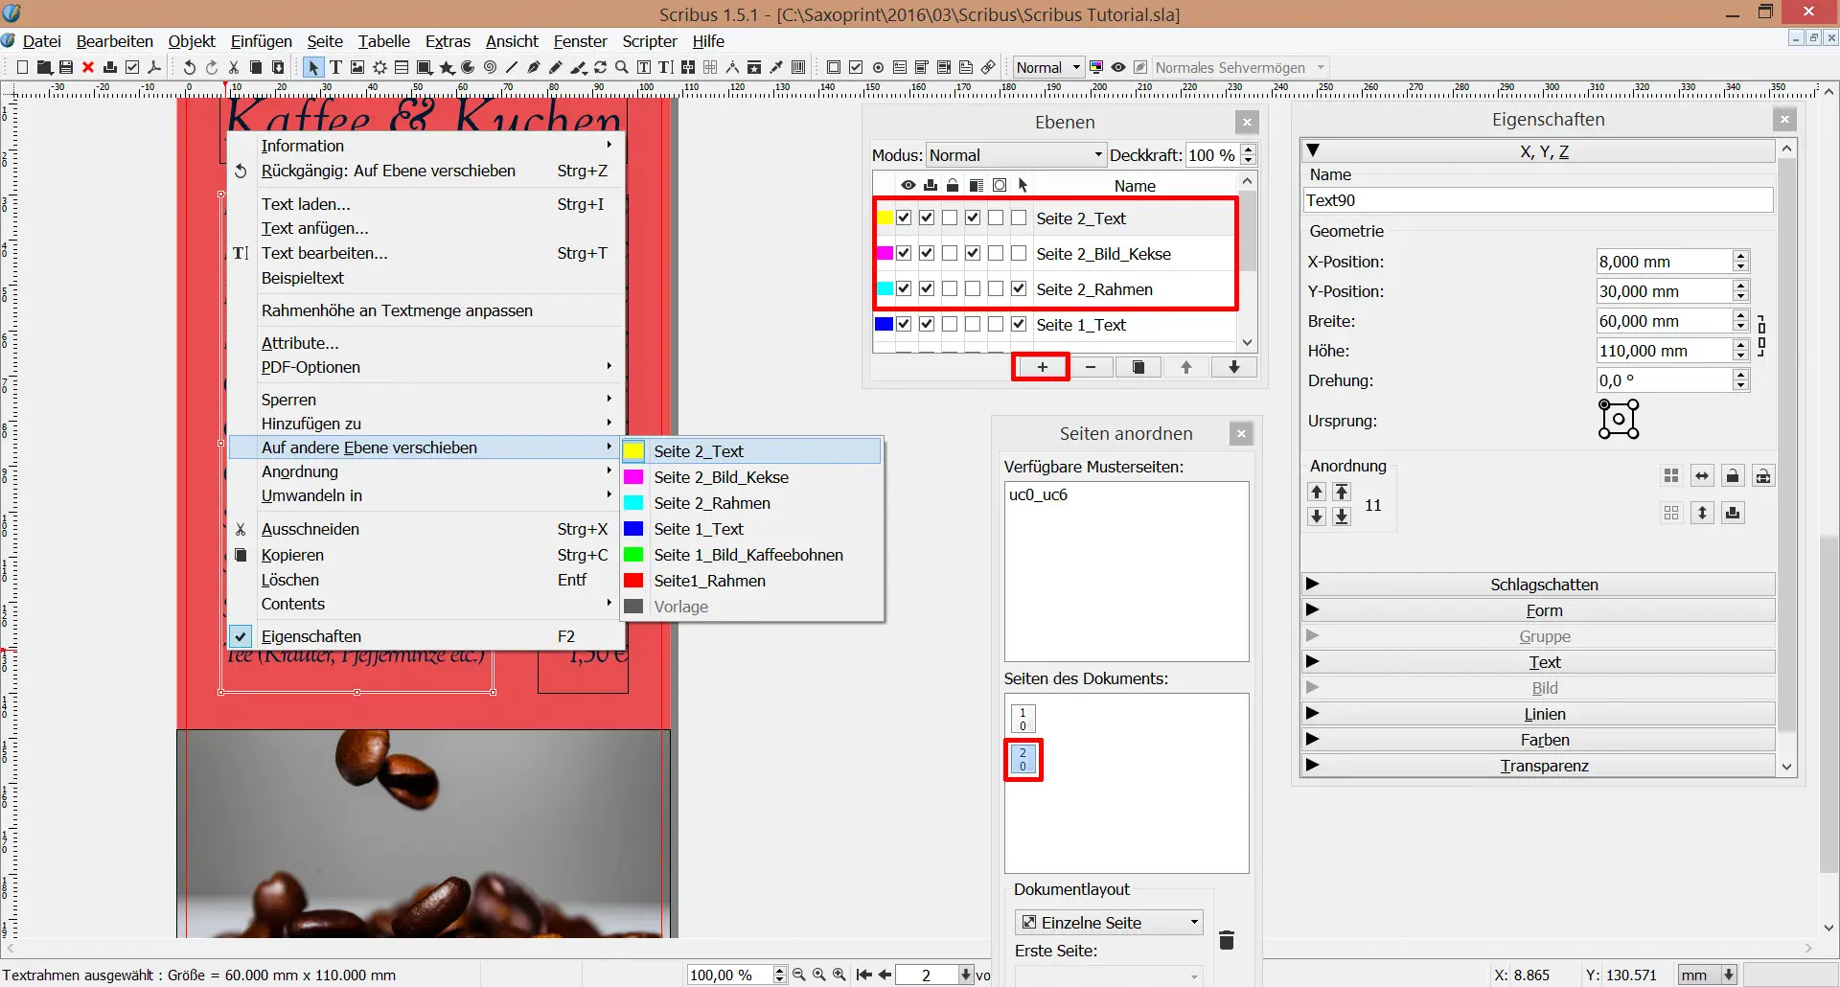1840x987 pixels.
Task: Select the Insert Image Frame tool
Action: 357,67
